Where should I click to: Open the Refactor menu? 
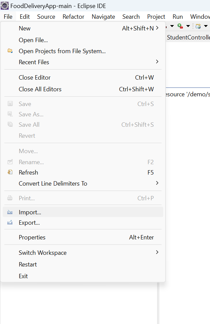(73, 16)
